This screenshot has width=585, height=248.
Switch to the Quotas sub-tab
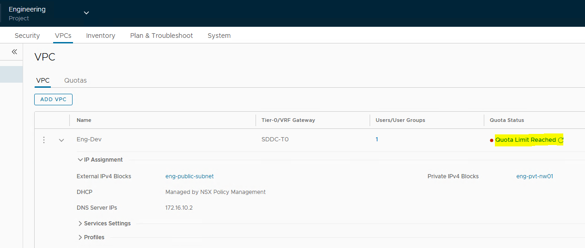(x=75, y=80)
